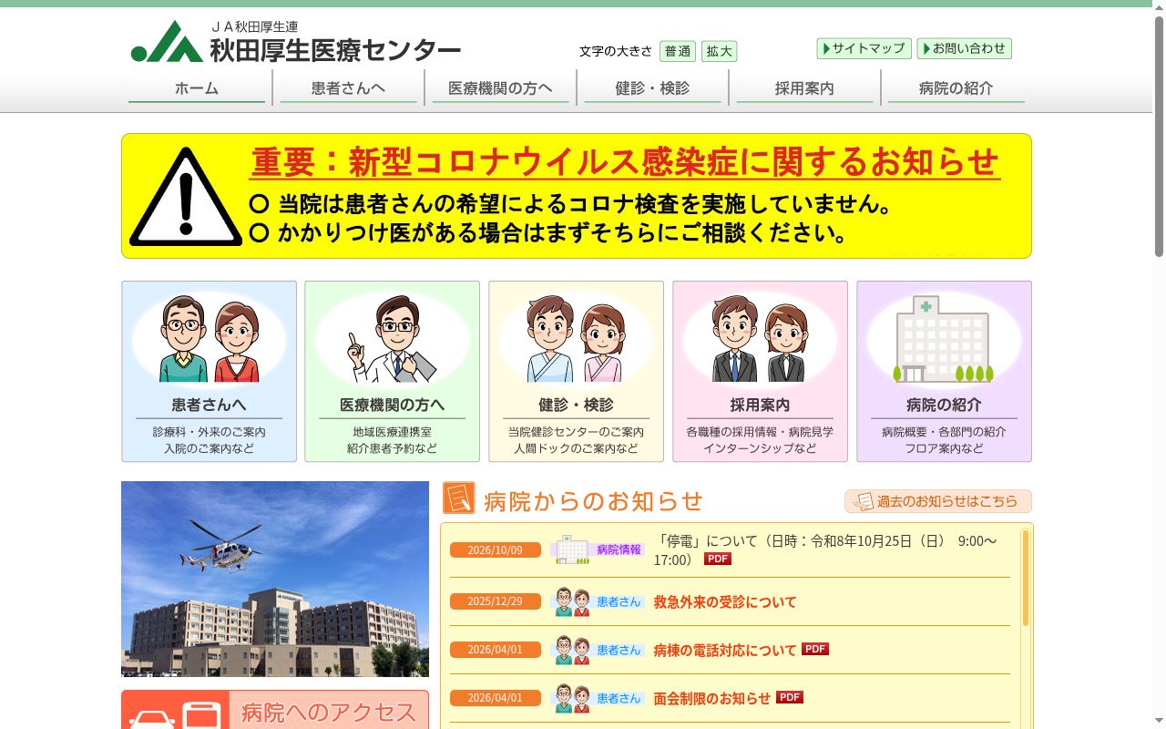Open the 病院へのアクセス button
This screenshot has width=1166, height=729.
(275, 710)
